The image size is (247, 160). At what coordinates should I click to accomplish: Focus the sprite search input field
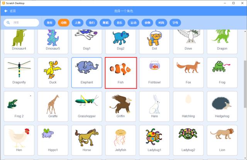click(22, 23)
